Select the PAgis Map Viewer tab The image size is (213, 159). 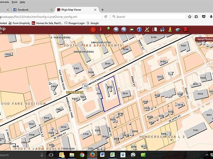pos(77,10)
